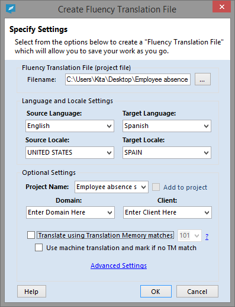This screenshot has width=235, height=307.
Task: Click the Fluency app icon in title bar
Action: (11, 9)
